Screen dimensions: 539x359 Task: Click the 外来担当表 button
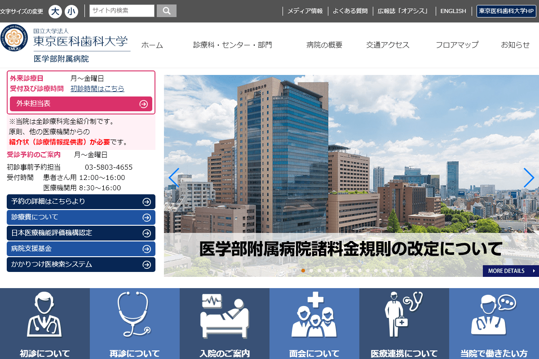(x=81, y=104)
